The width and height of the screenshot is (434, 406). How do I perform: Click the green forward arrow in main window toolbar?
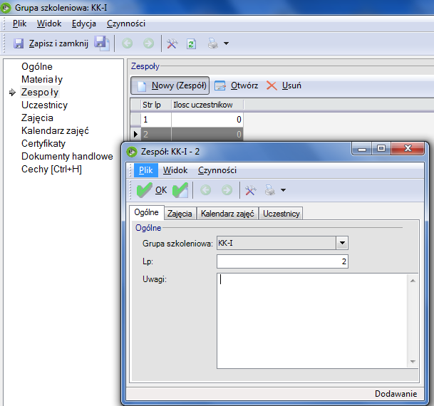coord(149,43)
